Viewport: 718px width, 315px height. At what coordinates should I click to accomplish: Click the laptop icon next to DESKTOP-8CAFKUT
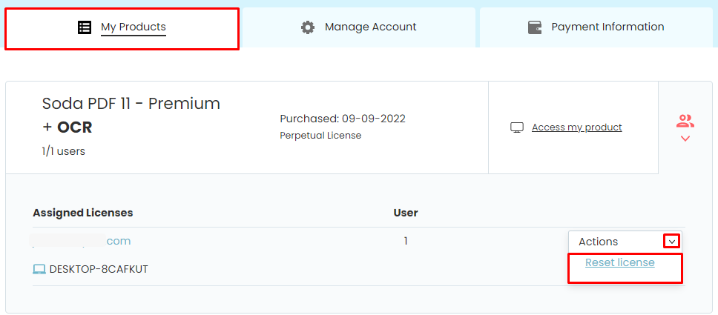pyautogui.click(x=39, y=269)
